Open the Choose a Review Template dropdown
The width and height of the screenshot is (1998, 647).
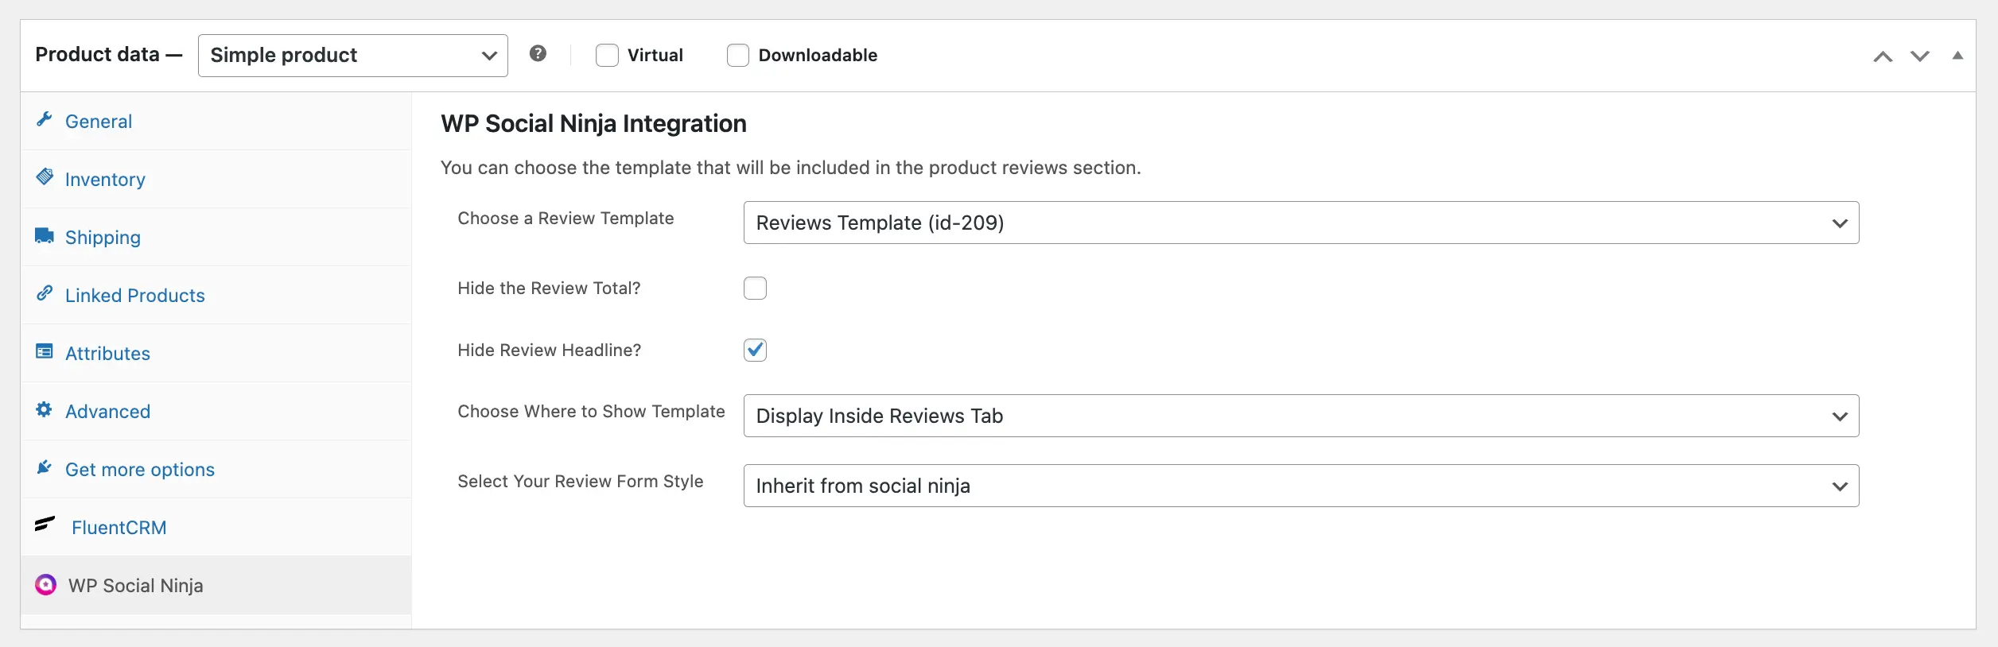[1300, 223]
